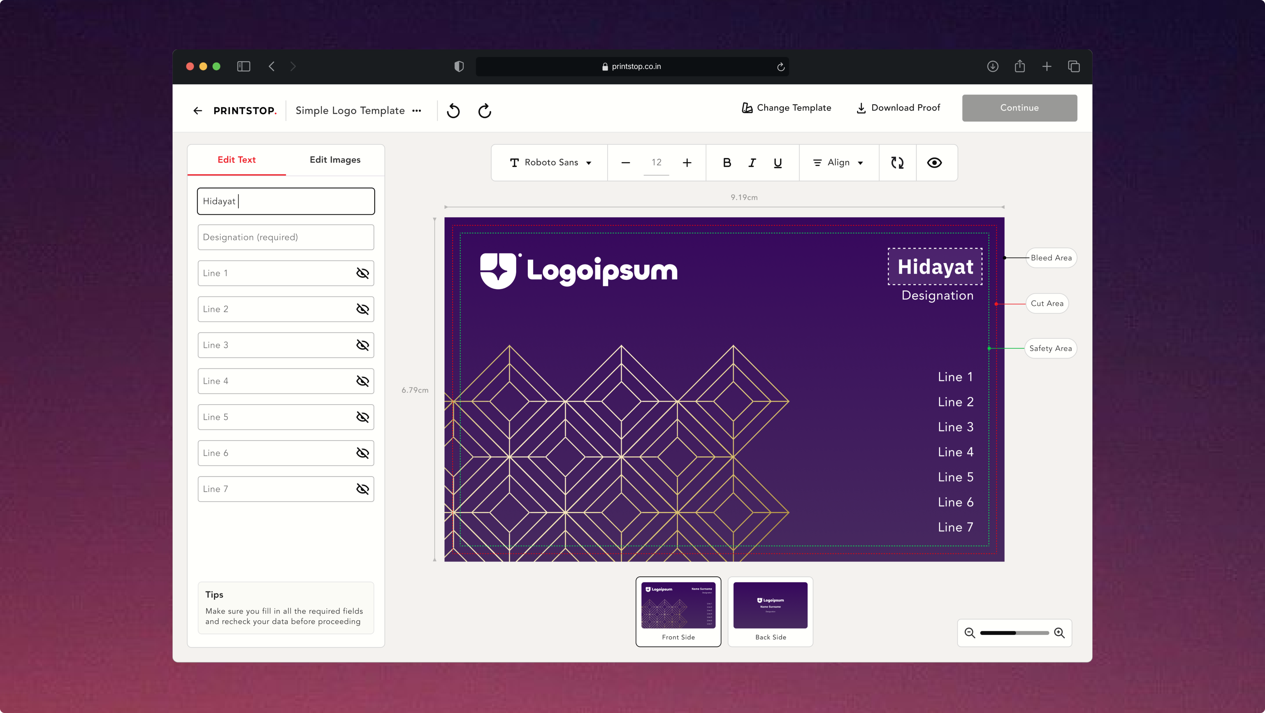Image resolution: width=1265 pixels, height=713 pixels.
Task: Select the Hidayat text box on card
Action: (x=935, y=267)
